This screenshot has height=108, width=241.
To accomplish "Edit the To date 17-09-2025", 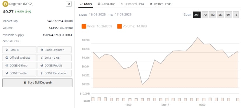I will coord(123,15).
